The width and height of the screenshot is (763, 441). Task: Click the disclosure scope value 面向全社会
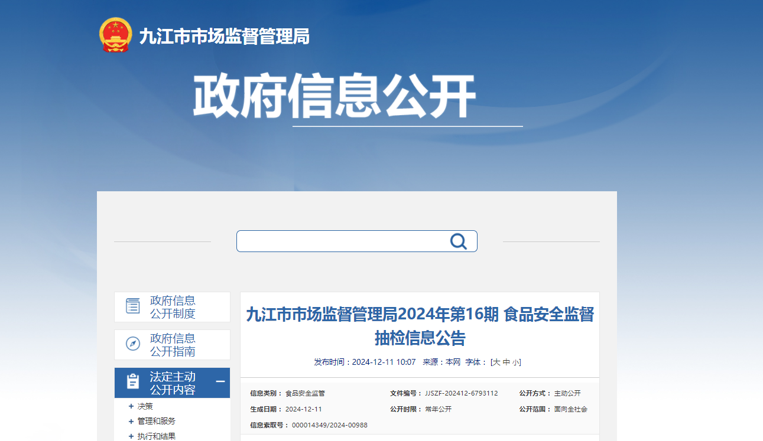[x=571, y=409]
